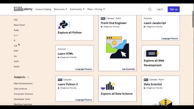
Task: Open the Computer Science subject
Action: tap(23, 94)
